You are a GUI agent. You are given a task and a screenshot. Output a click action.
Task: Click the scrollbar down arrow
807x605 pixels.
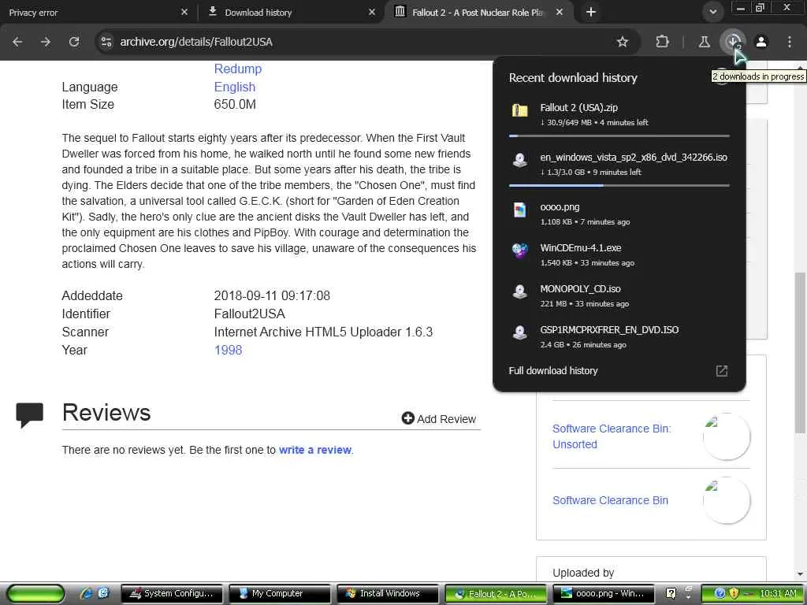pos(801,573)
